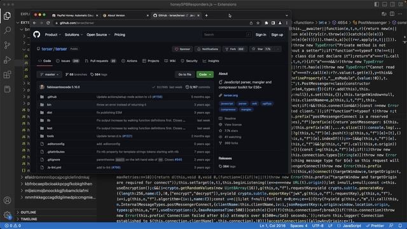Screen dimensions: 407x229
Task: Open the master branch dropdown
Action: (50, 74)
